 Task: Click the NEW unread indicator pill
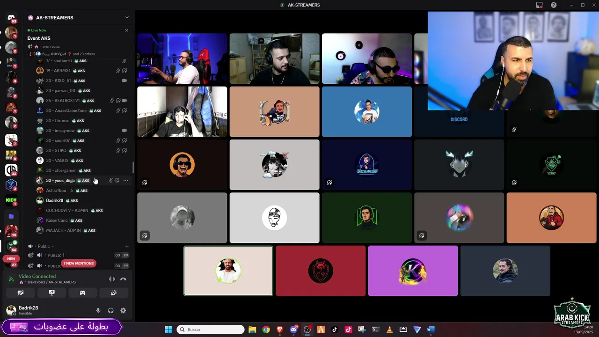click(11, 258)
